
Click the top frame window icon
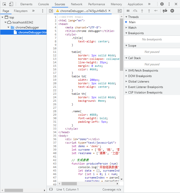point(7,17)
